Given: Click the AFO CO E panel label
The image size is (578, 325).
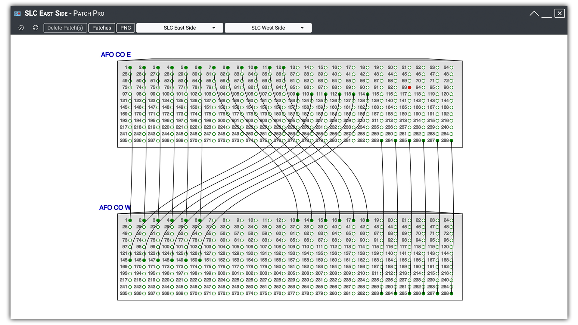Looking at the screenshot, I should 116,55.
